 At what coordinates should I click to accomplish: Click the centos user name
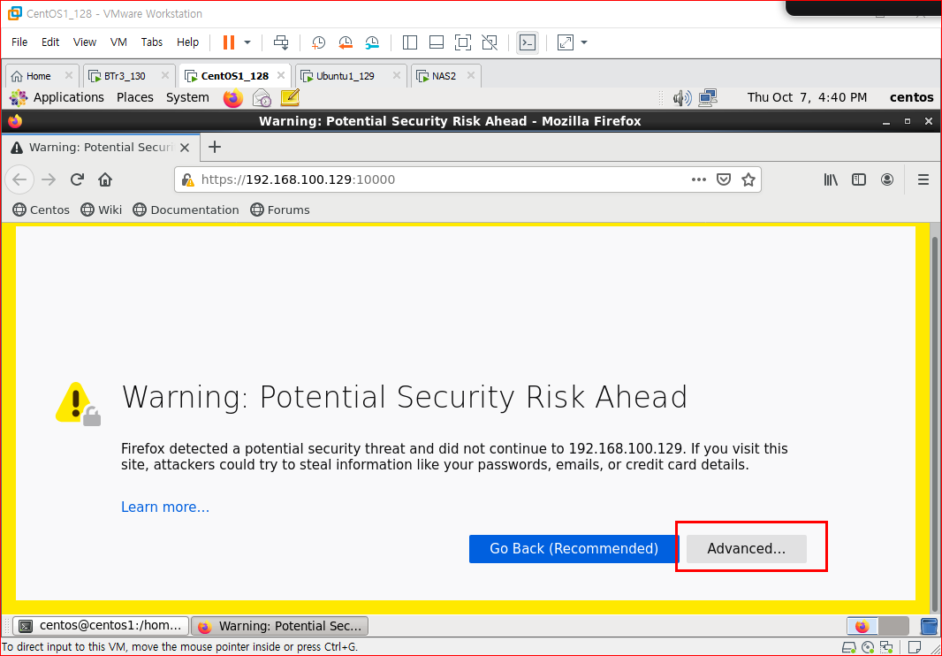(x=911, y=97)
